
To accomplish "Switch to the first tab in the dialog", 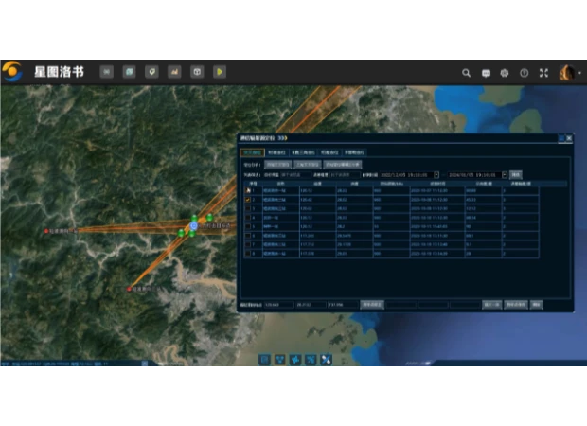I will pos(252,151).
